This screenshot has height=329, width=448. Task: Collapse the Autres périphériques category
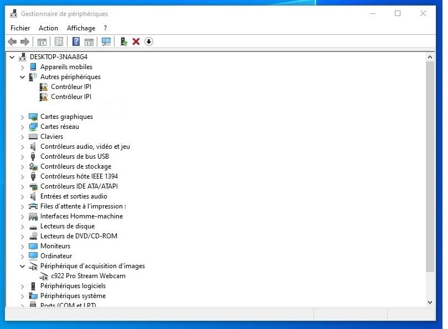click(x=22, y=77)
